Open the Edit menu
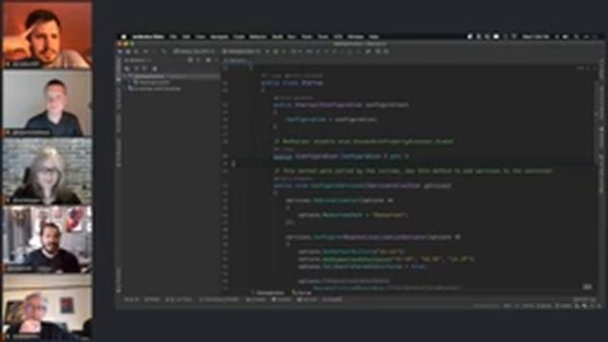The height and width of the screenshot is (342, 608). coord(186,36)
